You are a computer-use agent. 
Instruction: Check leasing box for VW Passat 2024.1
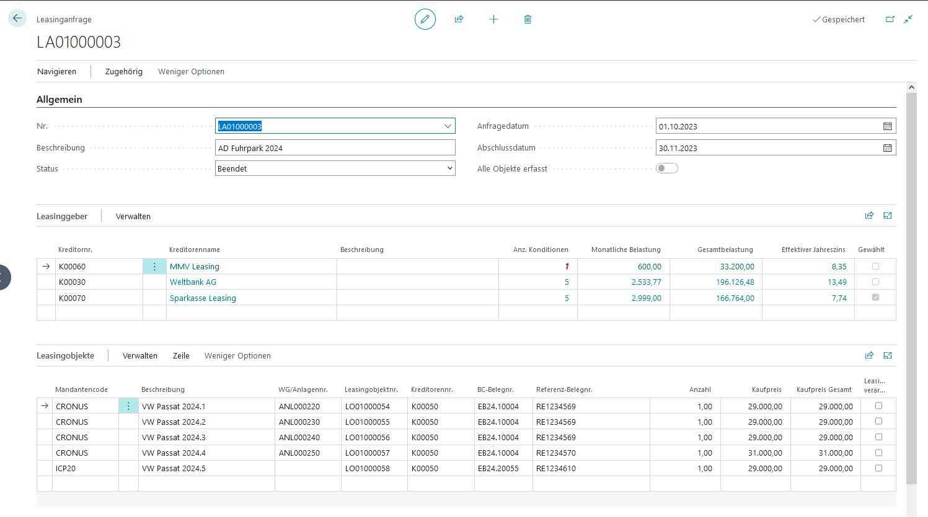(878, 406)
